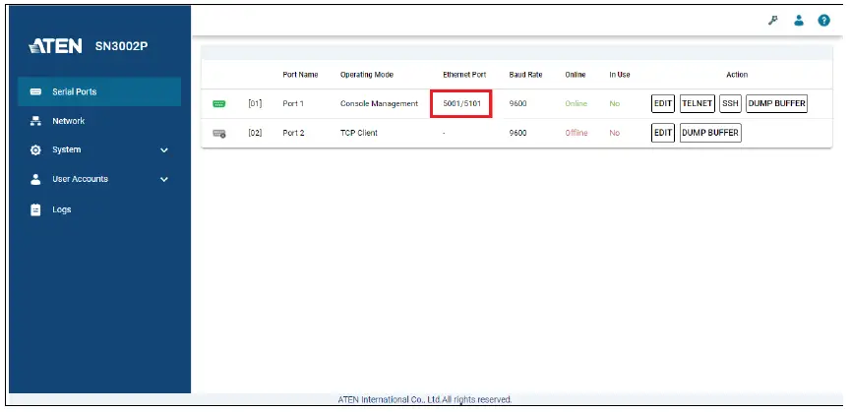Screen dimensions: 850x412
Task: Open the Logs menu item
Action: click(x=62, y=209)
